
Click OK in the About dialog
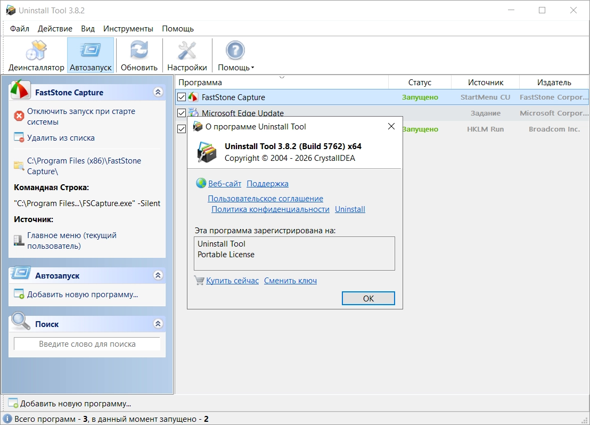pyautogui.click(x=368, y=298)
